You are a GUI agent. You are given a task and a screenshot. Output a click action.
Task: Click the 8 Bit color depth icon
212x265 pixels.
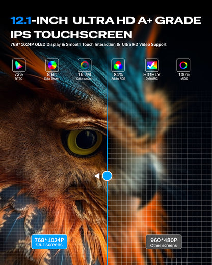coord(52,65)
